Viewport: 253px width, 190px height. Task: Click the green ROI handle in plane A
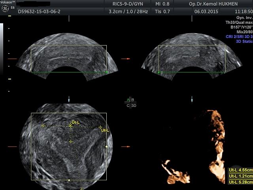point(106,72)
